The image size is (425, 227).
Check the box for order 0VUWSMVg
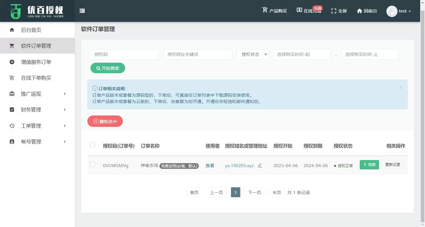pos(92,164)
